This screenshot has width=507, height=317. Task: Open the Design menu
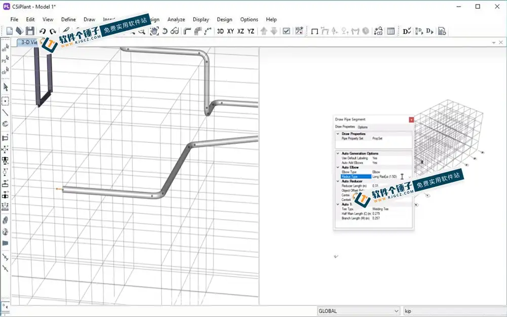tap(225, 19)
